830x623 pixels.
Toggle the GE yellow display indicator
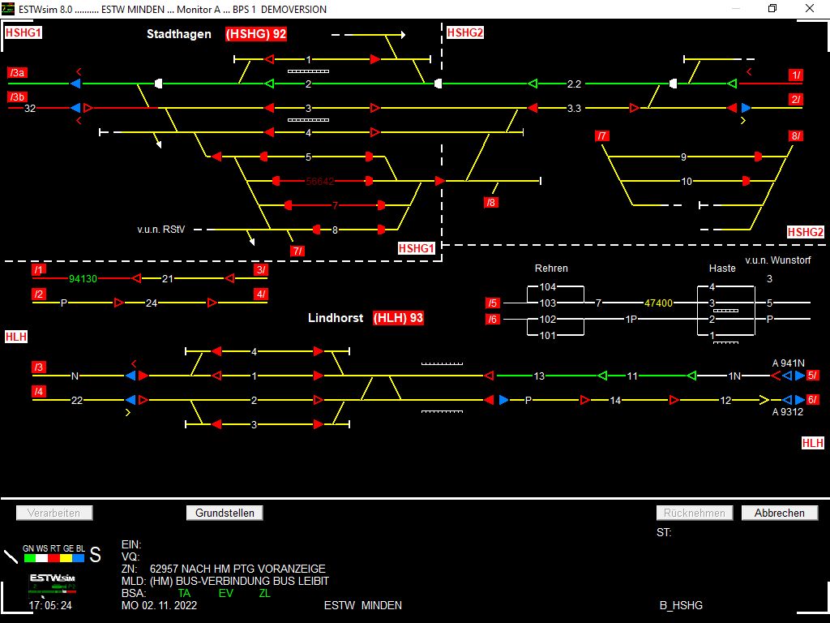[x=66, y=557]
